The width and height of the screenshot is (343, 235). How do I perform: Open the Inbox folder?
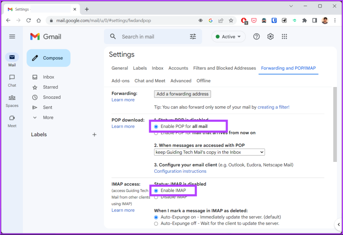coord(48,77)
